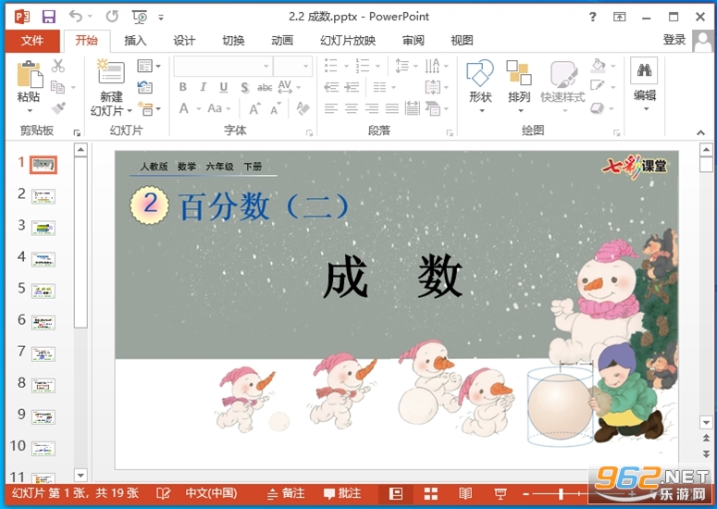
Task: Click the 粘贴 paste button
Action: pyautogui.click(x=29, y=86)
